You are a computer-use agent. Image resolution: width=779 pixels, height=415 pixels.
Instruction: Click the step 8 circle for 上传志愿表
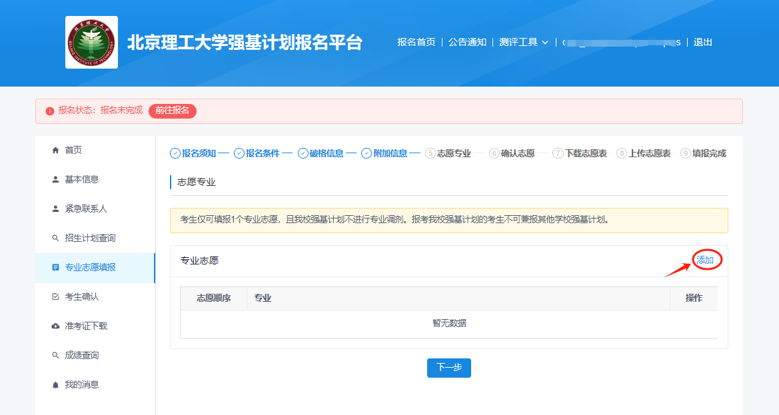[x=622, y=153]
